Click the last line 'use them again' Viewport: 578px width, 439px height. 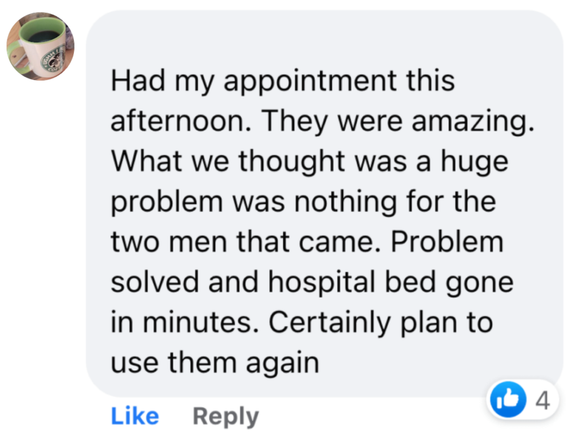[214, 363]
